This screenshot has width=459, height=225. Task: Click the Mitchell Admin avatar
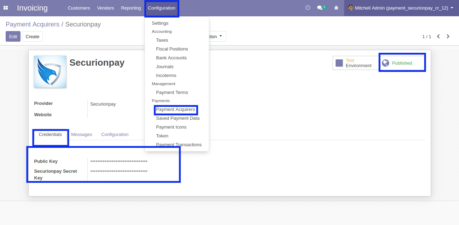(351, 8)
